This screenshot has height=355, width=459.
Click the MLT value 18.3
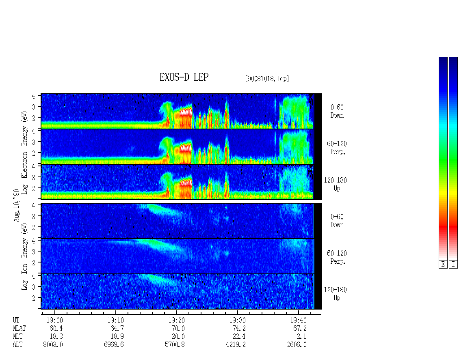click(x=56, y=337)
